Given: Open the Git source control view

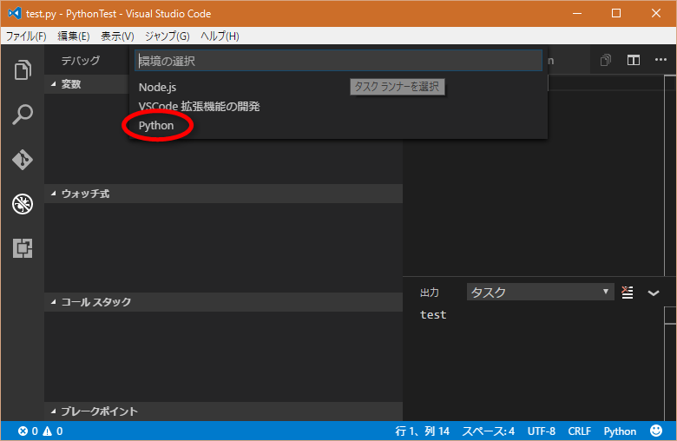Looking at the screenshot, I should coord(23,160).
